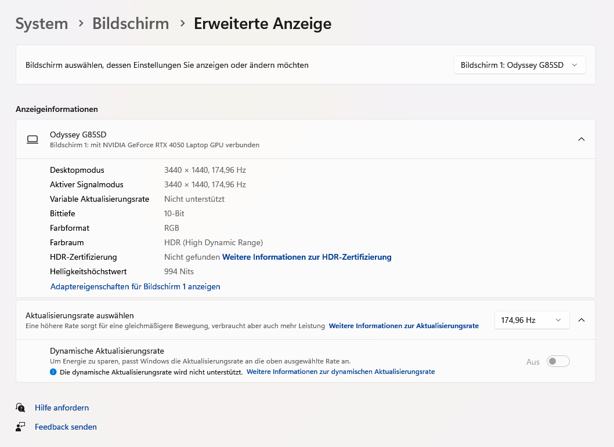Click Feedback senden
Image resolution: width=614 pixels, height=447 pixels.
pyautogui.click(x=66, y=426)
